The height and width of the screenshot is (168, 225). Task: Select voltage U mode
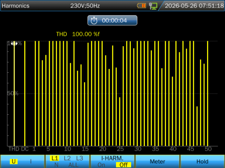(14, 161)
